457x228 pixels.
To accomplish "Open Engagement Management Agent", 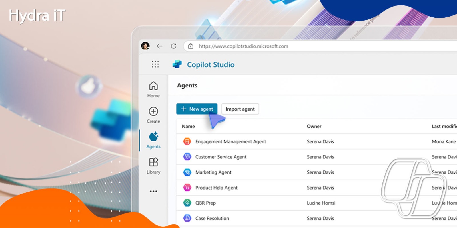I will [231, 142].
